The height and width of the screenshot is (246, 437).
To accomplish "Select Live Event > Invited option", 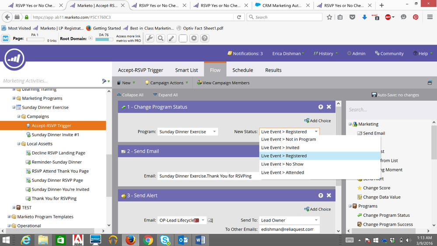I will coord(320,148).
